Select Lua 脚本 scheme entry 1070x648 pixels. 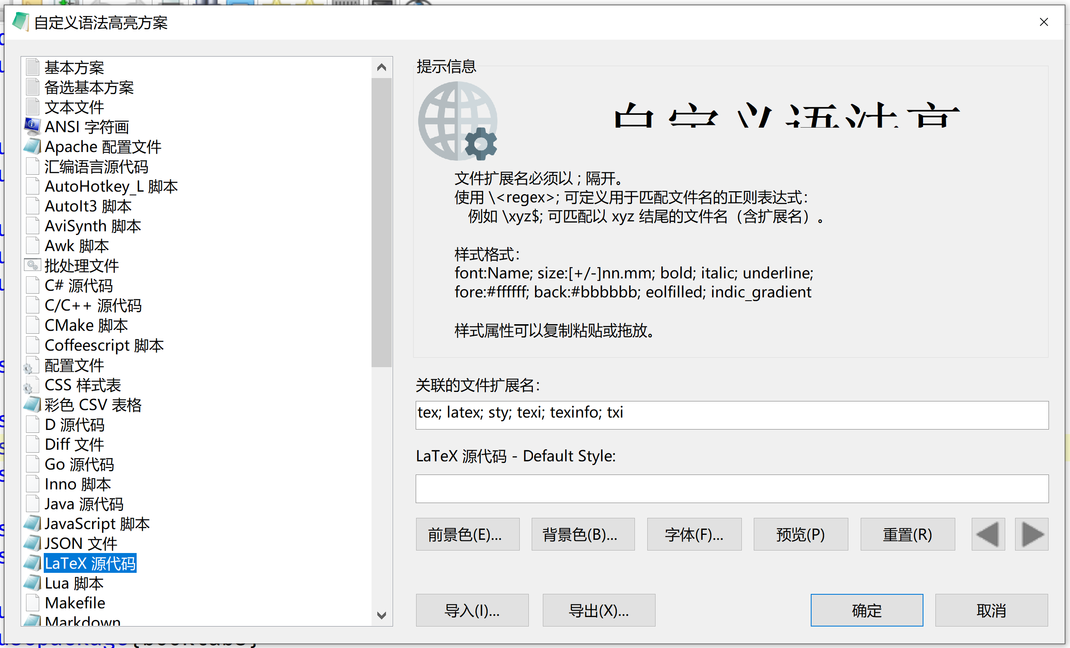74,583
